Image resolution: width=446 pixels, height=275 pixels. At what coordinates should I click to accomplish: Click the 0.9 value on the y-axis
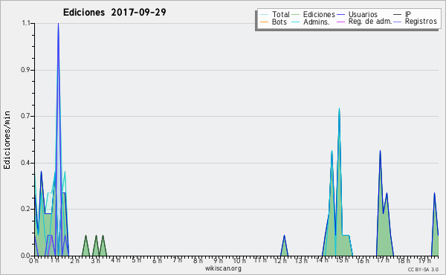click(x=25, y=70)
